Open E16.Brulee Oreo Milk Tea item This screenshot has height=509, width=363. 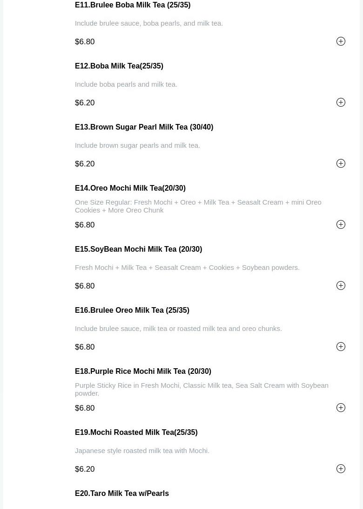(132, 310)
